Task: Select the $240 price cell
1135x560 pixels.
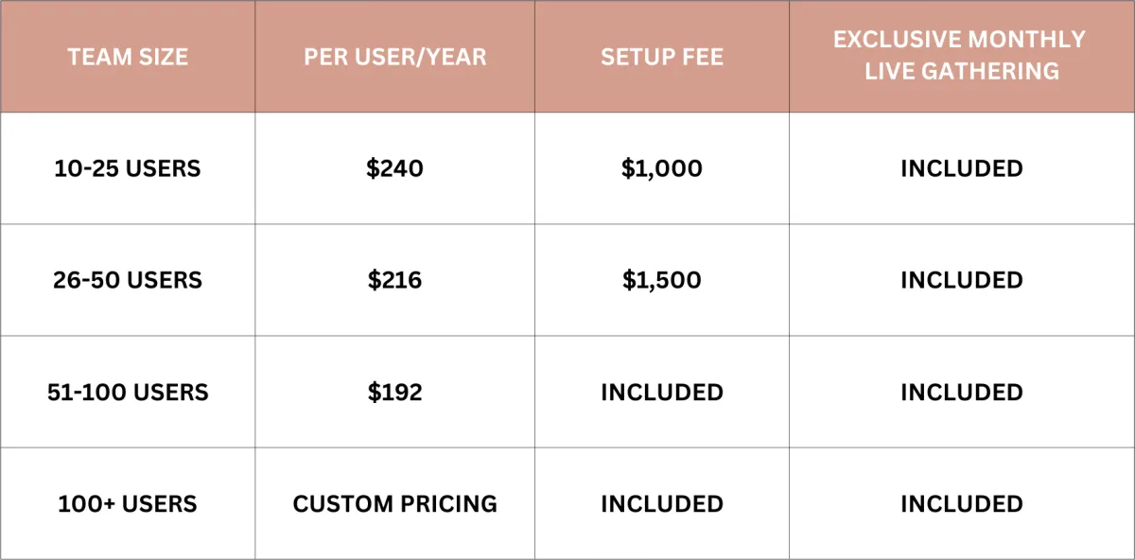Action: click(395, 168)
